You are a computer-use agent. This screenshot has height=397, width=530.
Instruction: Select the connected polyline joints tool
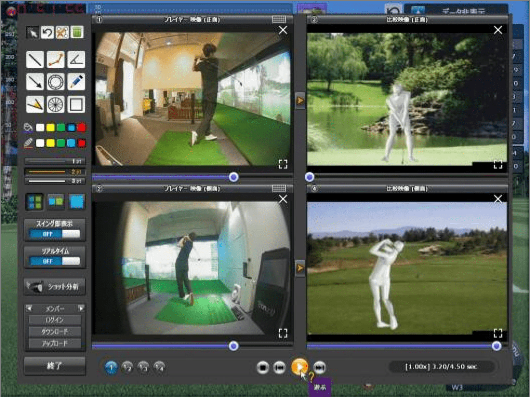tap(55, 59)
